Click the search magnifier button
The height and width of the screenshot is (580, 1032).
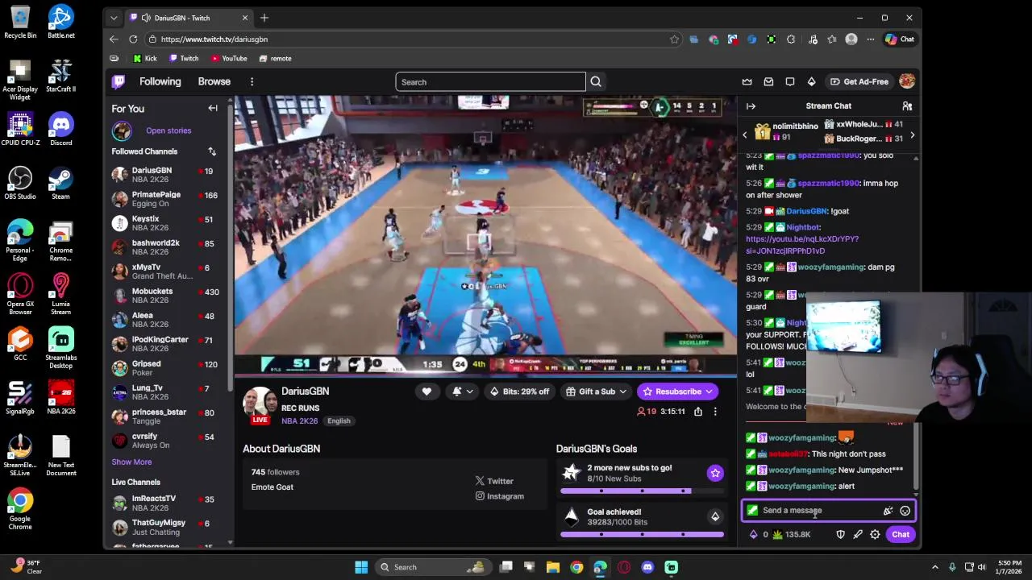tap(596, 81)
